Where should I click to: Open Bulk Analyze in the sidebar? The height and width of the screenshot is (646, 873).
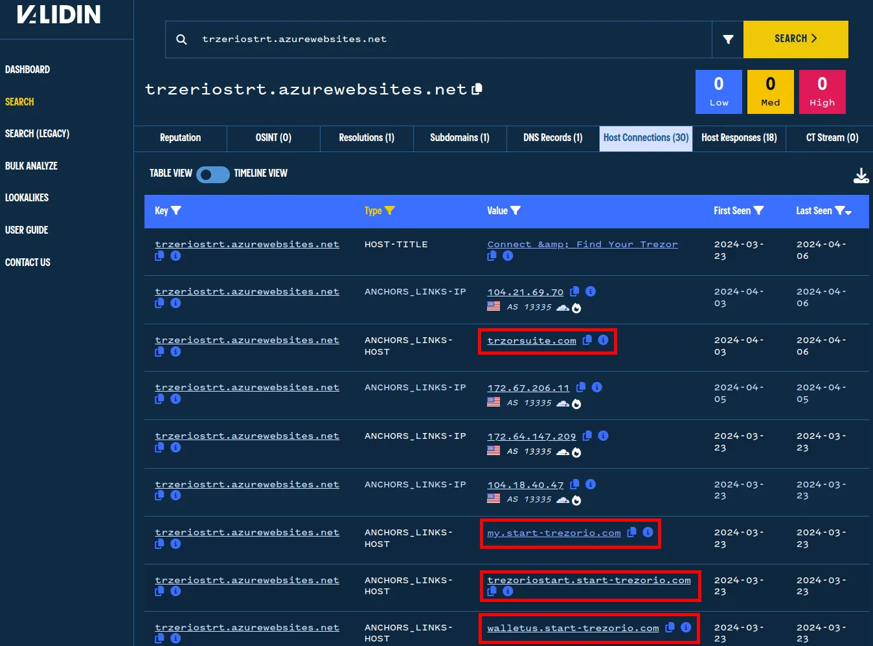pos(31,166)
